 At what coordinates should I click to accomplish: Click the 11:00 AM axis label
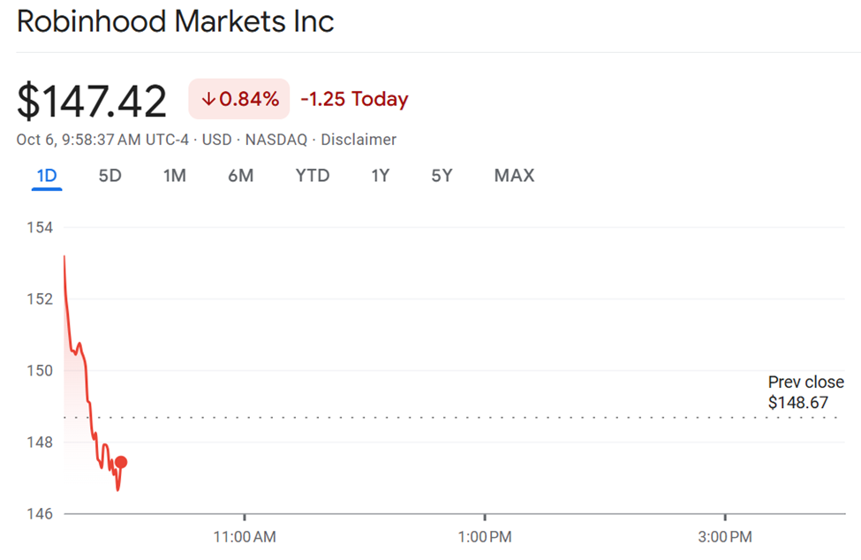pos(244,536)
